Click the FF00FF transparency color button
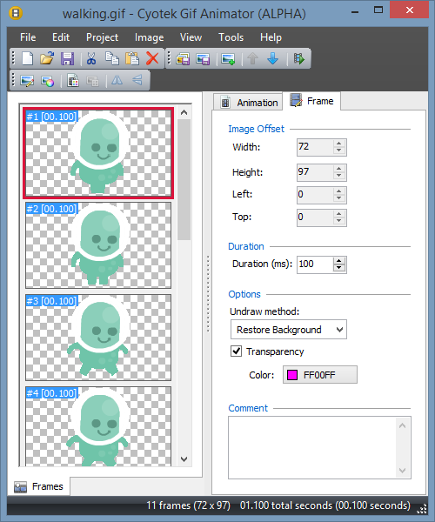The image size is (435, 522). pyautogui.click(x=320, y=375)
